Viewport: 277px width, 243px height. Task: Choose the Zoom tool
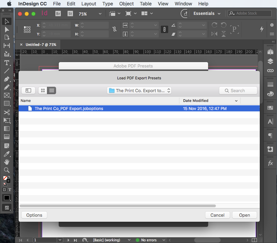[7, 170]
